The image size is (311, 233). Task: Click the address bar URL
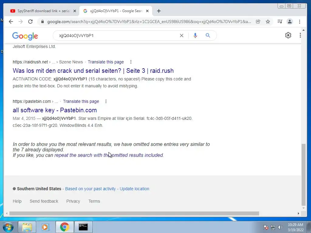[149, 22]
